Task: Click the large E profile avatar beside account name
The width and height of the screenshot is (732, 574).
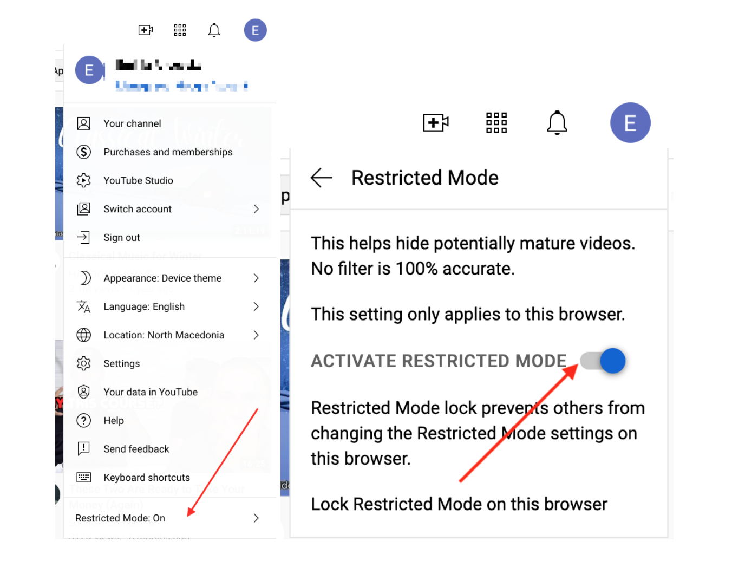Action: click(x=89, y=70)
